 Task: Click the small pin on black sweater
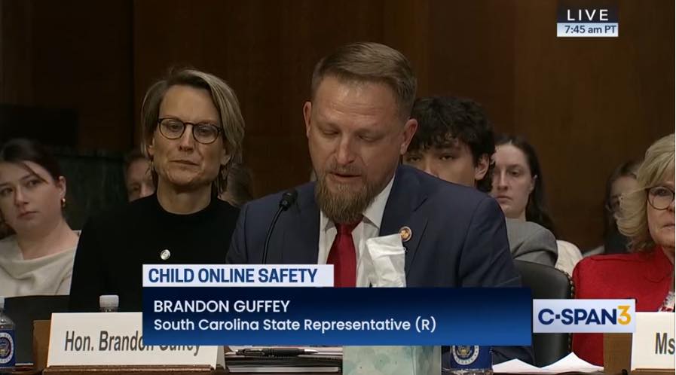click(165, 255)
